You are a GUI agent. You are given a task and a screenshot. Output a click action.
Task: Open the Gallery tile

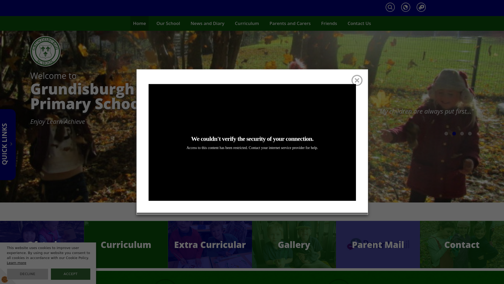click(294, 245)
